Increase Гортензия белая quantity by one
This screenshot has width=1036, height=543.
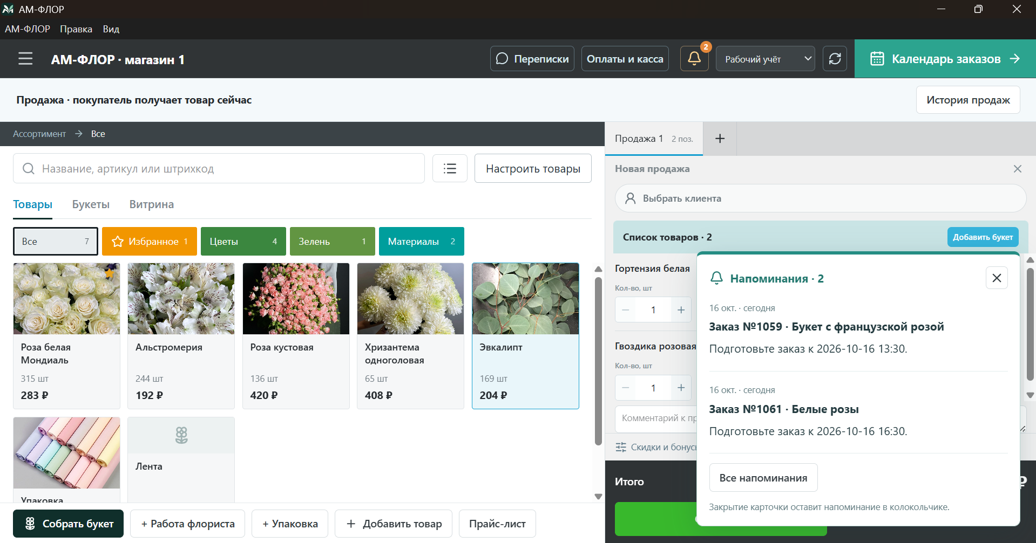pos(681,310)
